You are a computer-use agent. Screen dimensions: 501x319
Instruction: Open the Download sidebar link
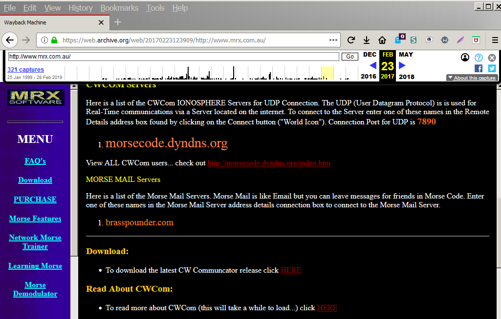[x=35, y=180]
